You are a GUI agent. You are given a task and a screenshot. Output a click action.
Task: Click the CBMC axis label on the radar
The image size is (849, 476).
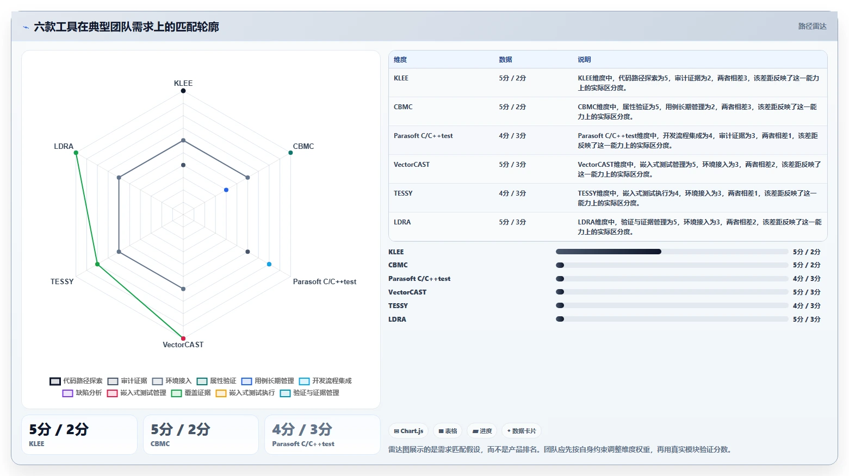pos(303,146)
